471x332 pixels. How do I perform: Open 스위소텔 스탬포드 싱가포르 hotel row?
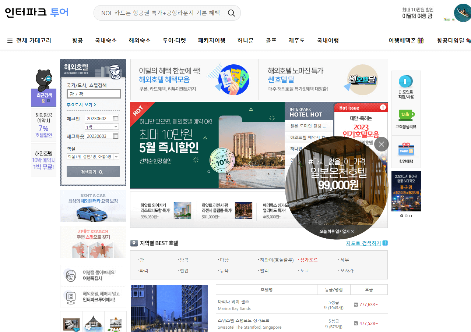click(302, 323)
